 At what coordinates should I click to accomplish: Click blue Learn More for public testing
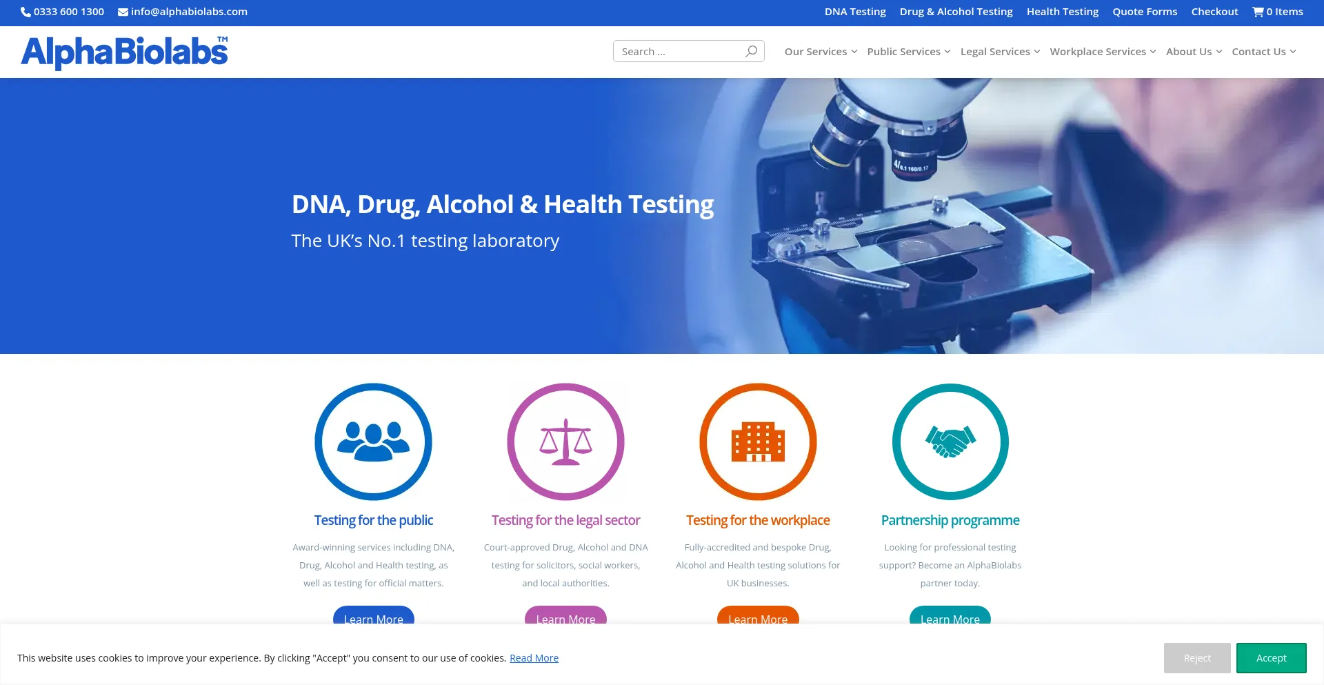373,616
